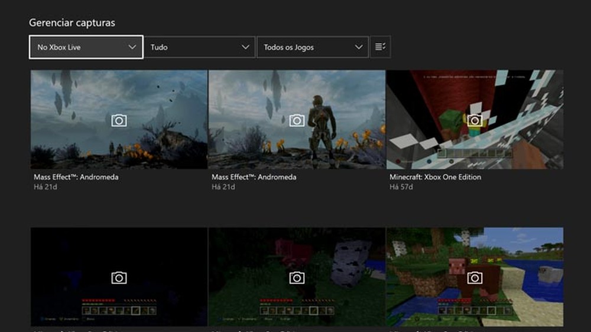591x332 pixels.
Task: Click the 'Há 57d' timestamp text
Action: [401, 187]
